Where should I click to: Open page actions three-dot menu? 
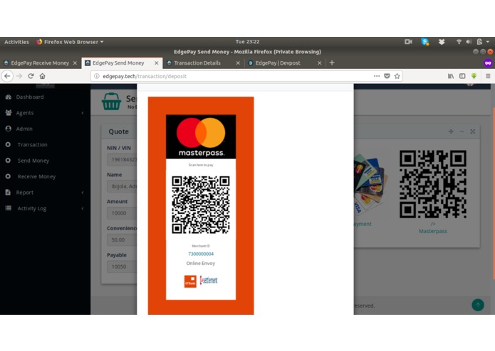click(x=377, y=76)
